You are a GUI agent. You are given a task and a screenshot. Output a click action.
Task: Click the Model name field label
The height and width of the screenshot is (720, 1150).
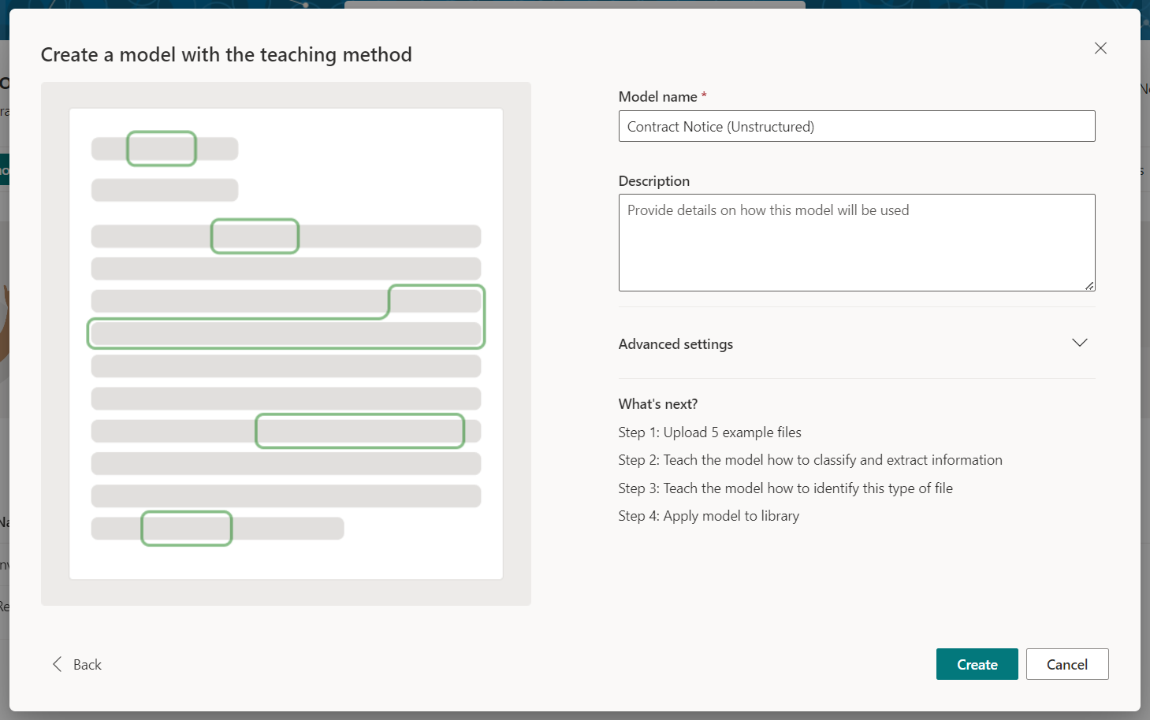click(657, 97)
